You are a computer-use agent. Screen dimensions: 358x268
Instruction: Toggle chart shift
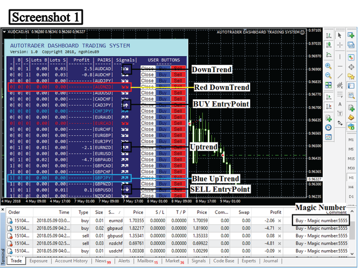point(328,107)
